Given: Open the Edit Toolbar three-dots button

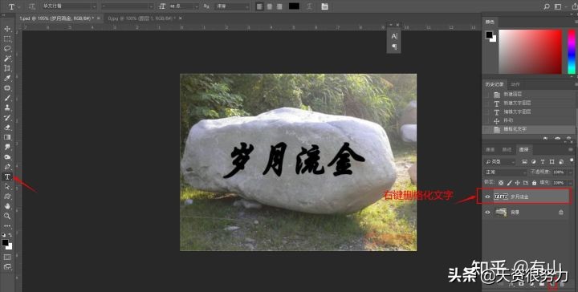Looking at the screenshot, I should [x=7, y=226].
